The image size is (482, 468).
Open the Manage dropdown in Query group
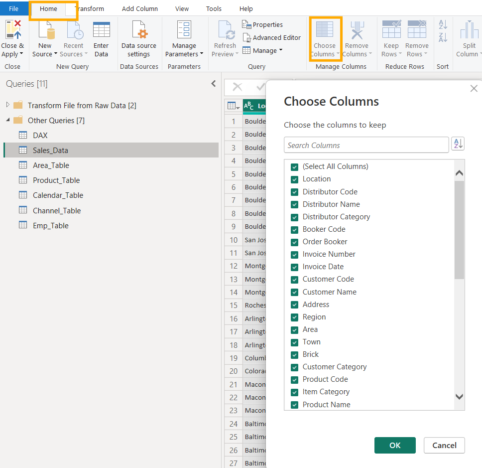(262, 50)
